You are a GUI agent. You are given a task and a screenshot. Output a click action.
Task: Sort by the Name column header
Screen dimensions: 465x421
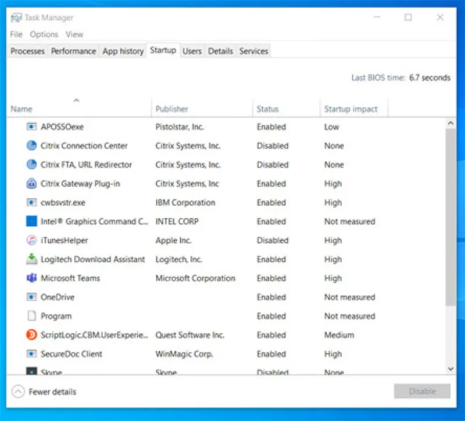(x=78, y=107)
